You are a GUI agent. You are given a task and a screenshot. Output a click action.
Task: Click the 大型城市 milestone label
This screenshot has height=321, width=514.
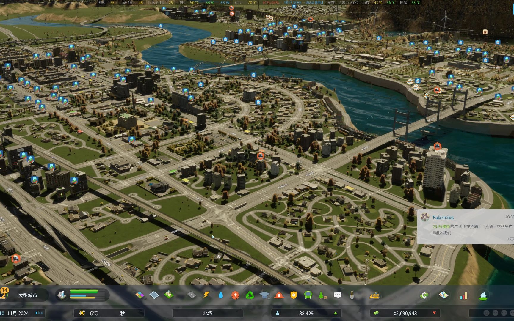[28, 295]
